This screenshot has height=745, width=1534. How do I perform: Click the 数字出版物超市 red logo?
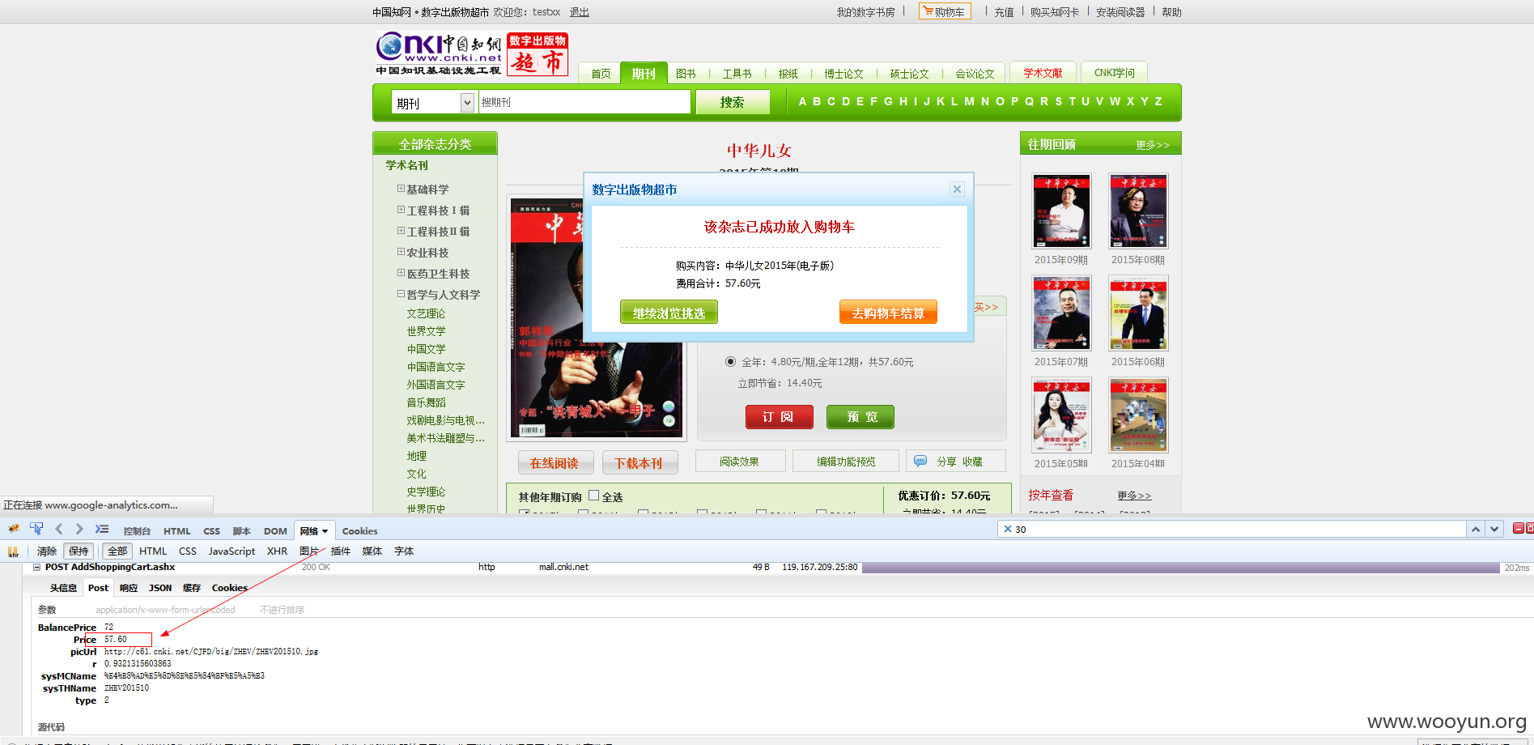coord(538,54)
